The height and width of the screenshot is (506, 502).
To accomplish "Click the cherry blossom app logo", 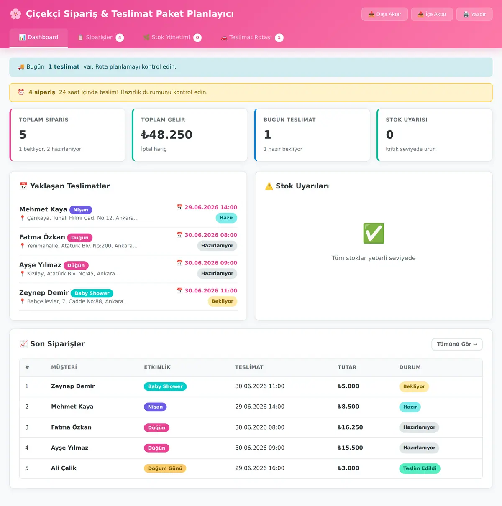I will point(15,14).
